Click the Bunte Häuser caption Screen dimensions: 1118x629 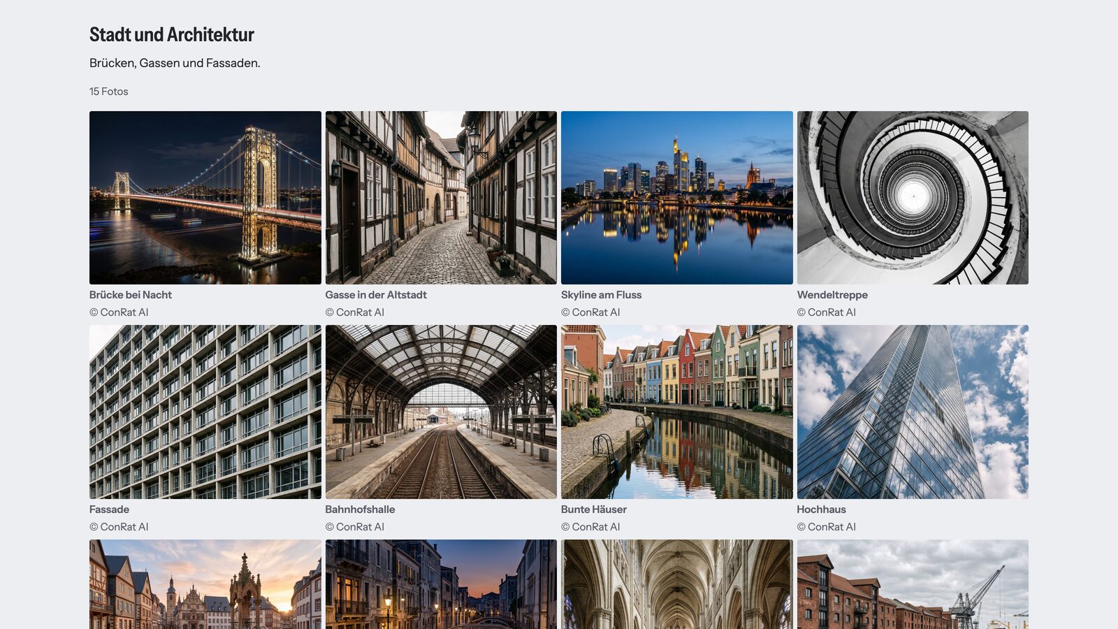[594, 509]
